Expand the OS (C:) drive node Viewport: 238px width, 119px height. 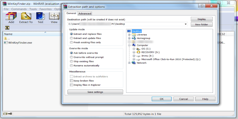click(x=134, y=49)
